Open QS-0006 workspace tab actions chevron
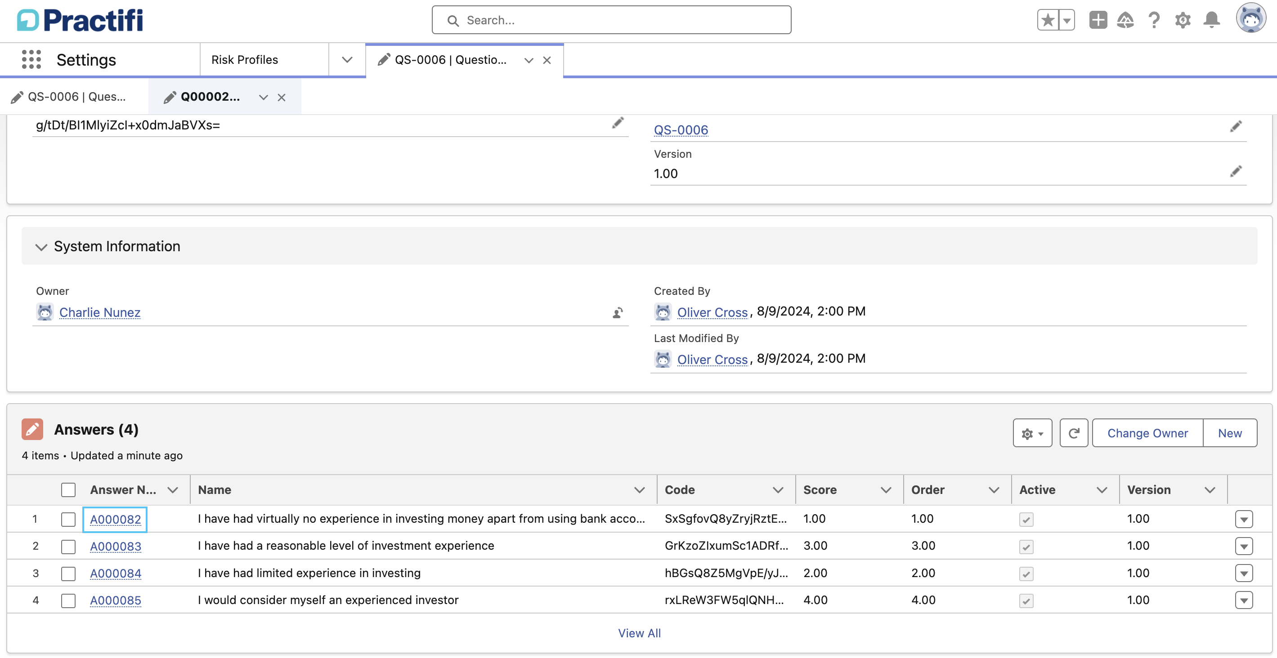Screen dimensions: 1277x658 [x=529, y=60]
